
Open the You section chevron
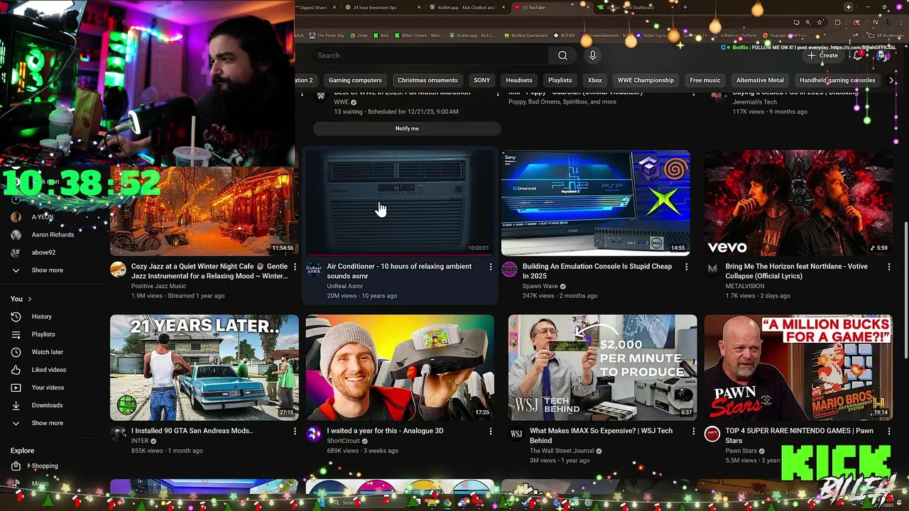30,299
